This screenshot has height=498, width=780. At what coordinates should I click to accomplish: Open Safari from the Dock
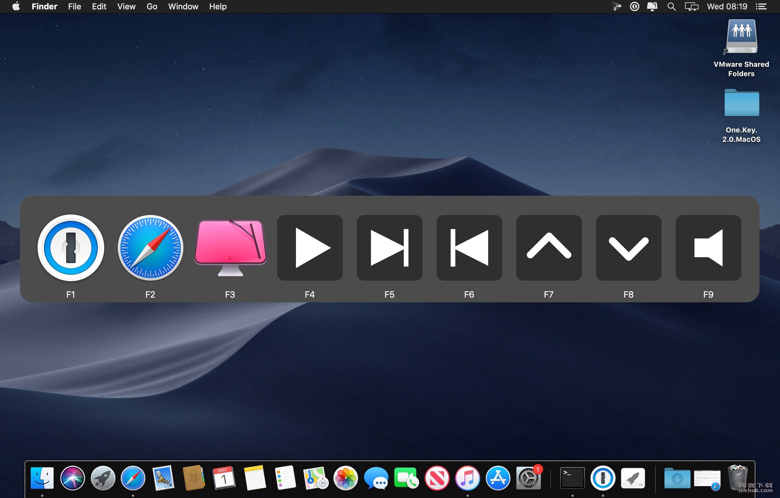(133, 478)
